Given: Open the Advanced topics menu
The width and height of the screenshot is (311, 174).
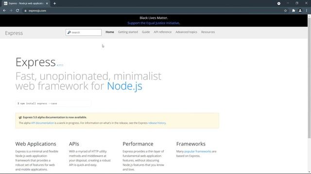Looking at the screenshot, I should [186, 32].
